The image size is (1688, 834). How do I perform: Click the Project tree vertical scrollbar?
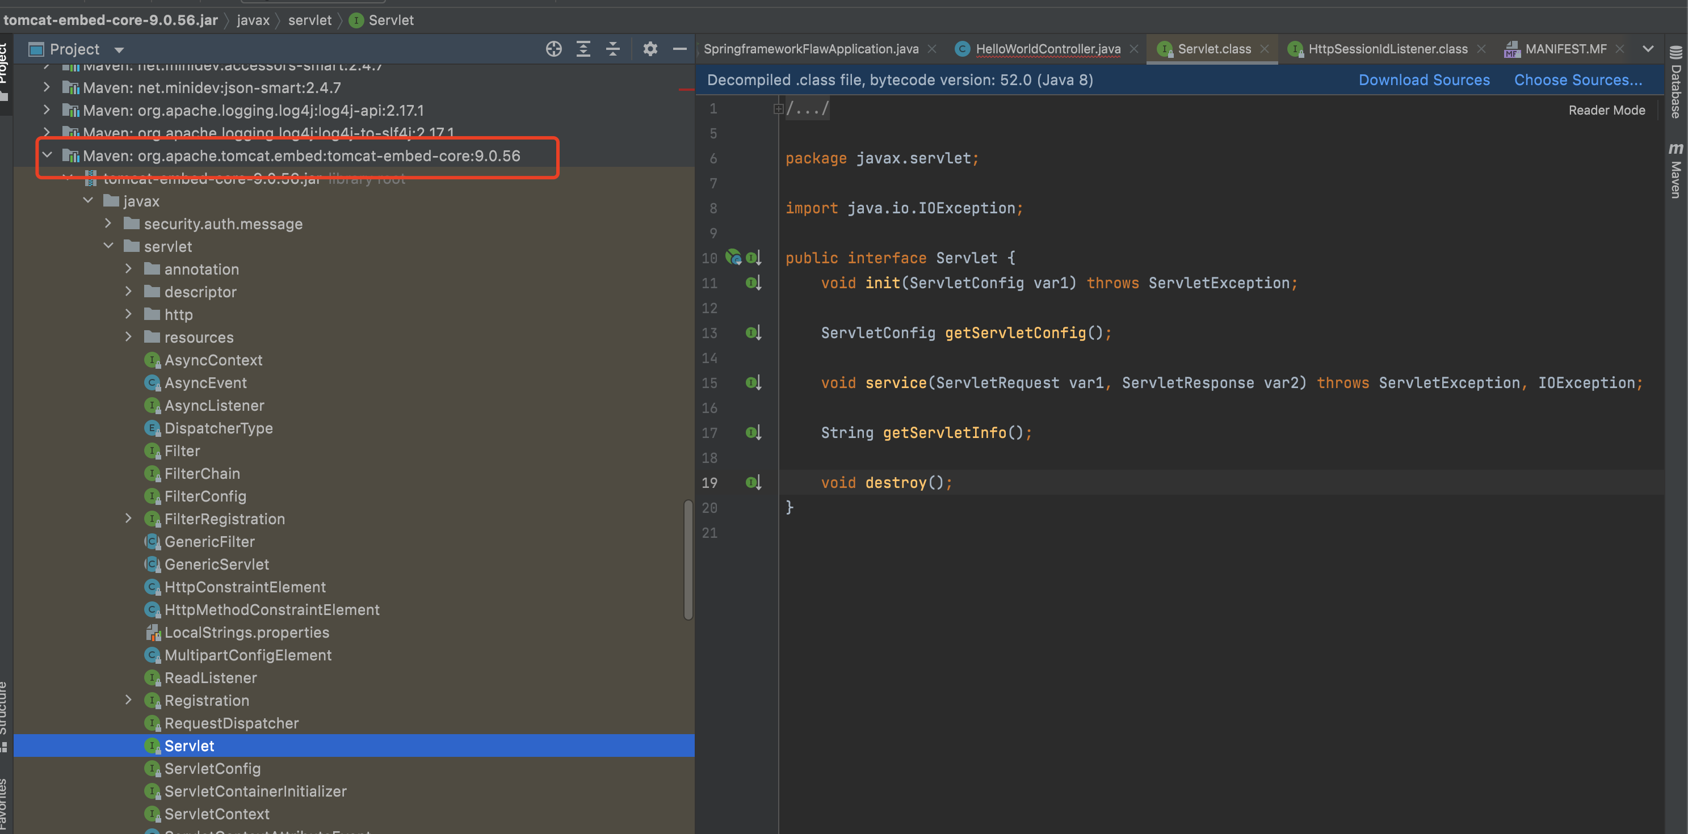click(x=687, y=560)
